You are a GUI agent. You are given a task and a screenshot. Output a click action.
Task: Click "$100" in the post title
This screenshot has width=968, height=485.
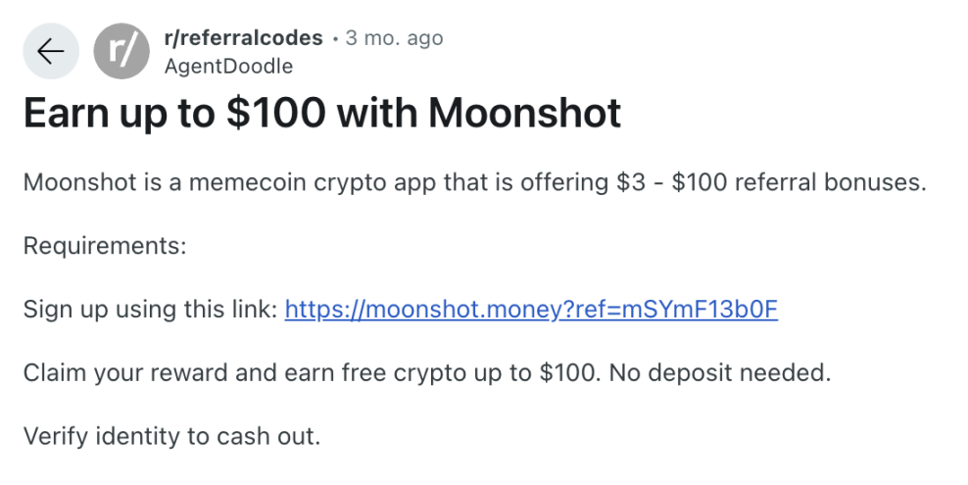pos(276,114)
